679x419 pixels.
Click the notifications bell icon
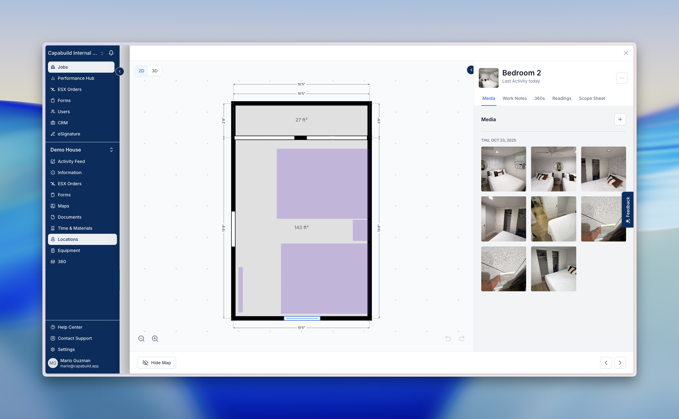coord(111,53)
